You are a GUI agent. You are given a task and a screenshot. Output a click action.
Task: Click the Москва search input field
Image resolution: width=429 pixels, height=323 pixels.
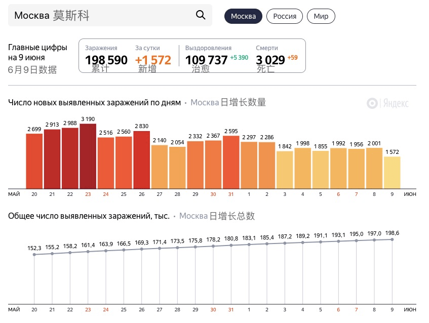click(x=110, y=15)
